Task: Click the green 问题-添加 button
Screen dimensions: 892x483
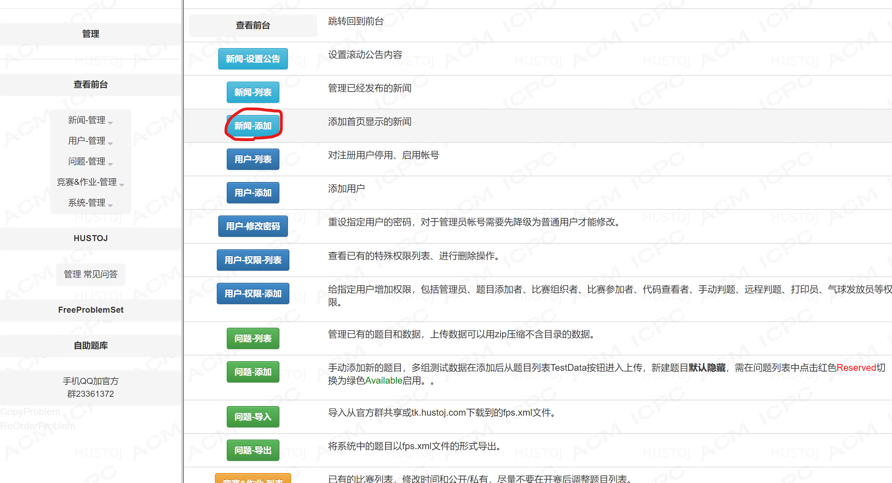Action: (x=253, y=372)
